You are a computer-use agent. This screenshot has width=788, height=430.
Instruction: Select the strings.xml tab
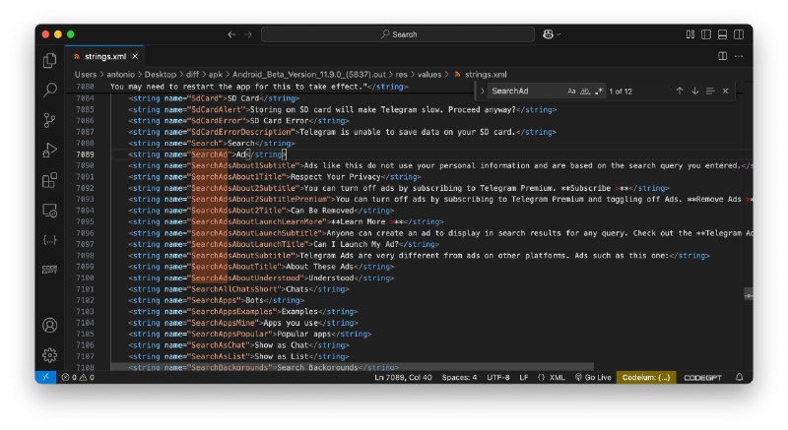pos(105,57)
